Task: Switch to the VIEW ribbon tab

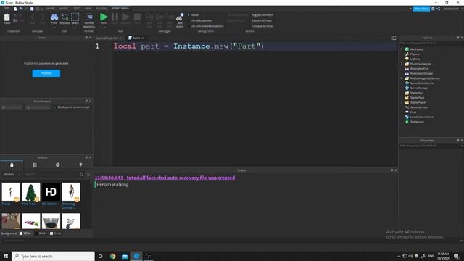Action: coord(88,9)
